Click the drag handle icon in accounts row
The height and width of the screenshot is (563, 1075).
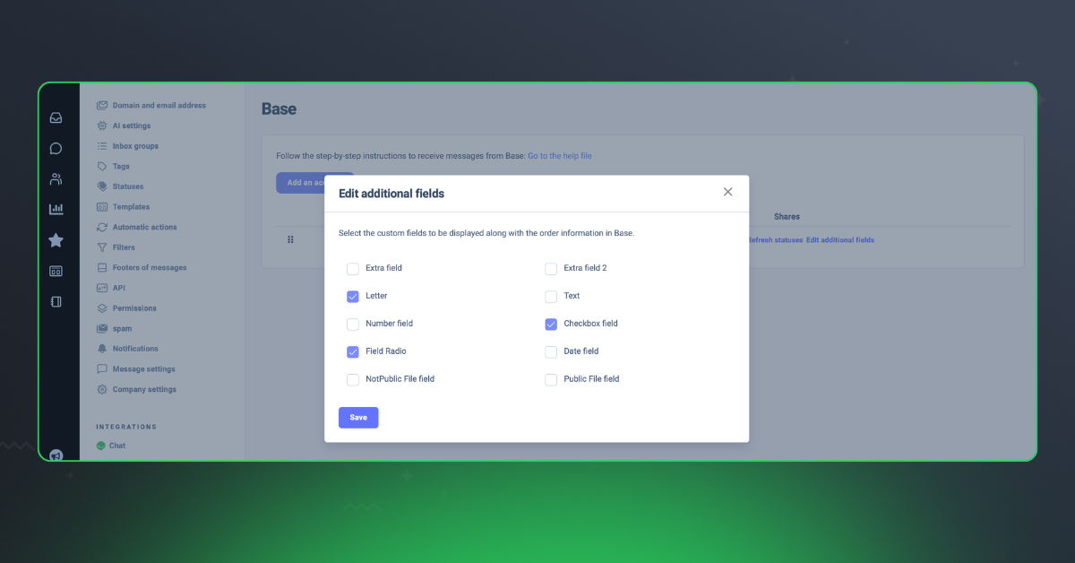[x=290, y=239]
